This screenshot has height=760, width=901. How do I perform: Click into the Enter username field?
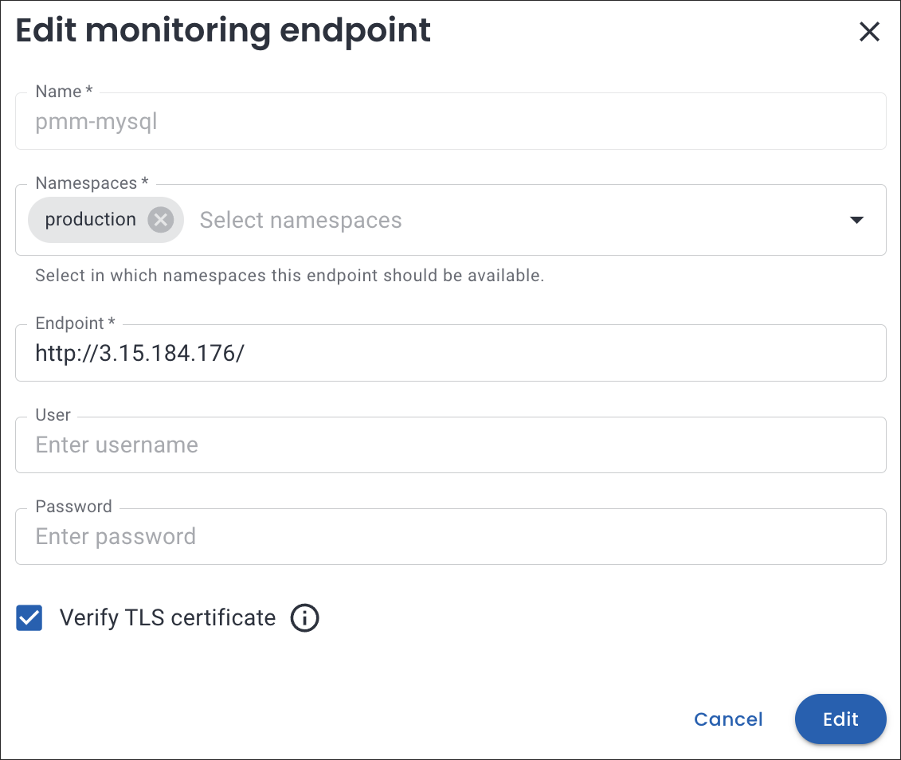point(450,445)
